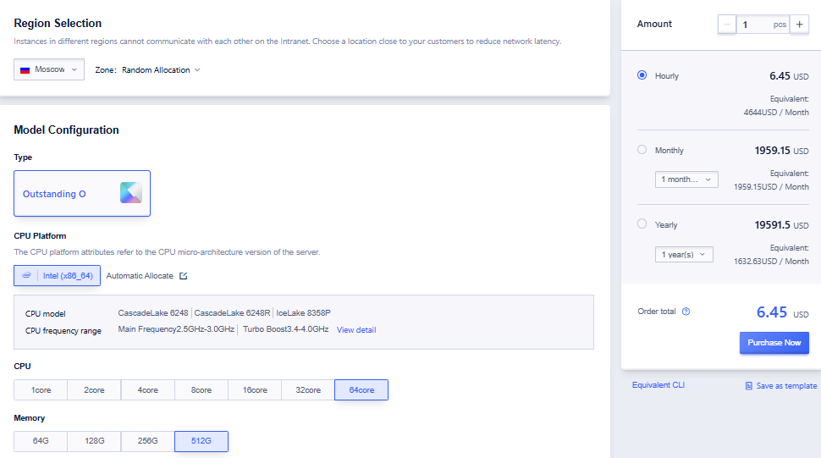Select the 128G memory option

94,442
